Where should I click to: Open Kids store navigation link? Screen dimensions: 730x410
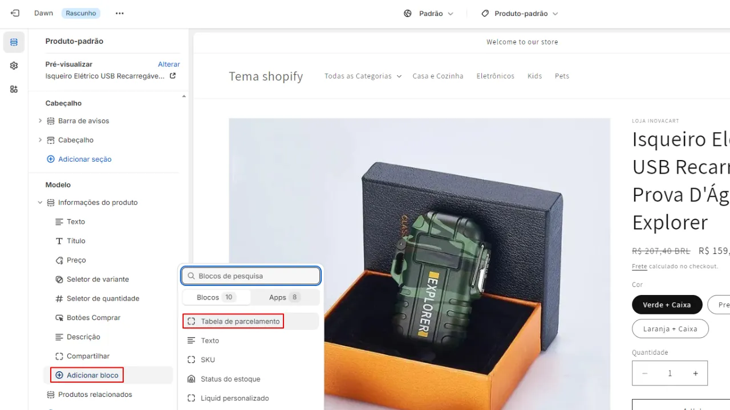coord(535,76)
